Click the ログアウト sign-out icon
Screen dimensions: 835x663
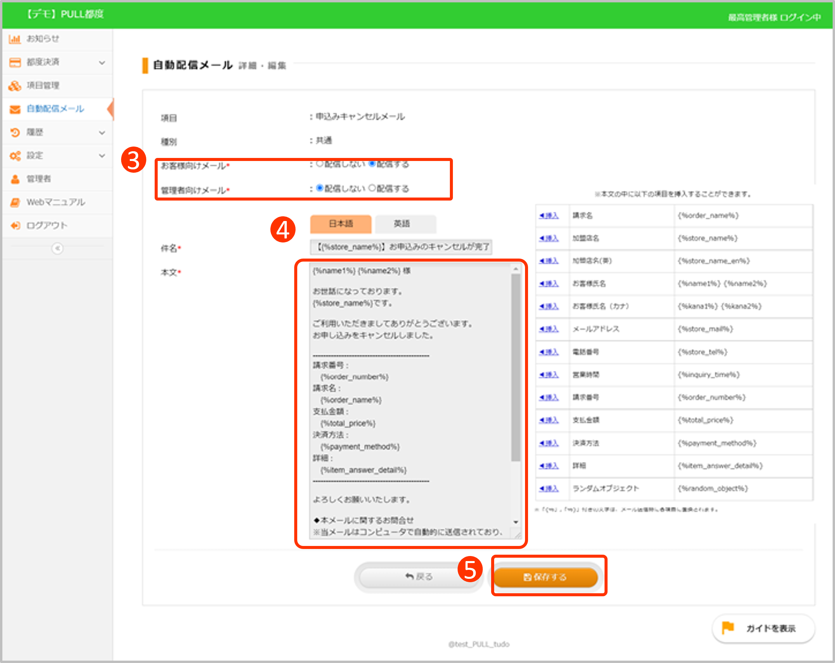coord(15,225)
